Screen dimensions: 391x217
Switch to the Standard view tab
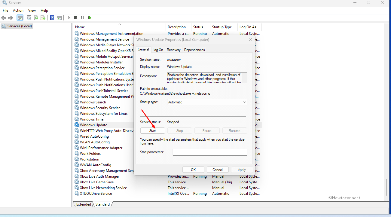click(x=102, y=204)
